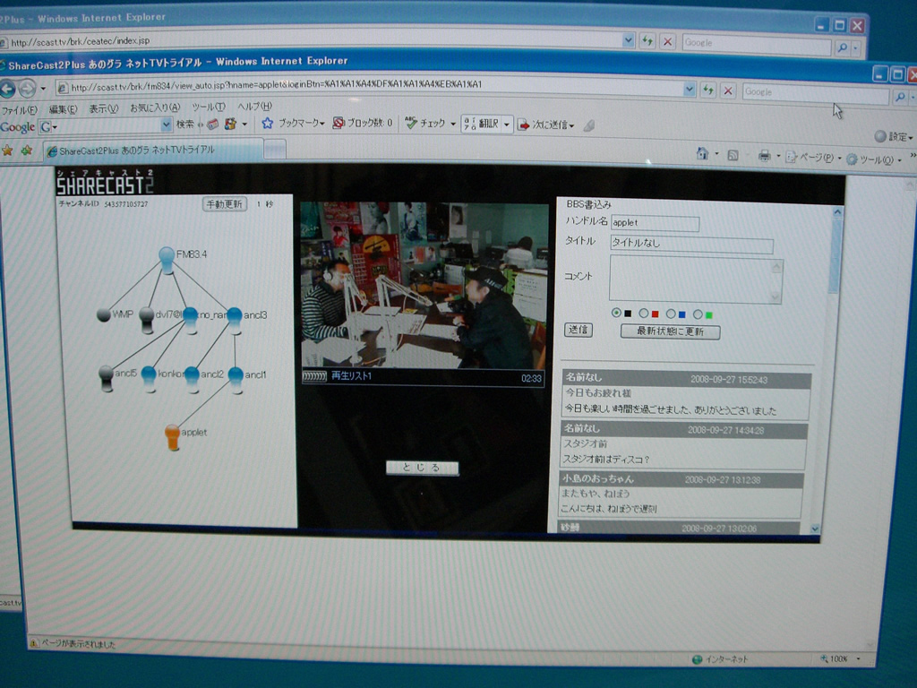Open the 設定 dropdown in Google Toolbar
The image size is (917, 688).
[894, 137]
